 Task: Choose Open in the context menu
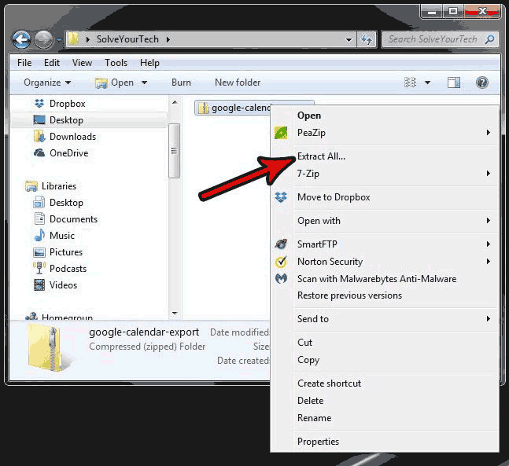tap(309, 116)
